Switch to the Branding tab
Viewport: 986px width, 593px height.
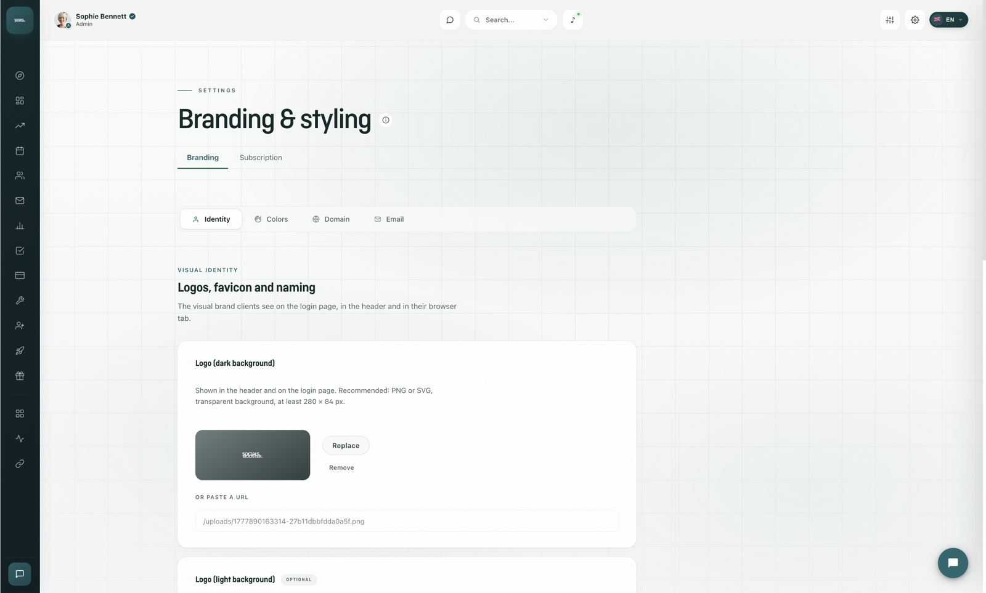click(203, 158)
